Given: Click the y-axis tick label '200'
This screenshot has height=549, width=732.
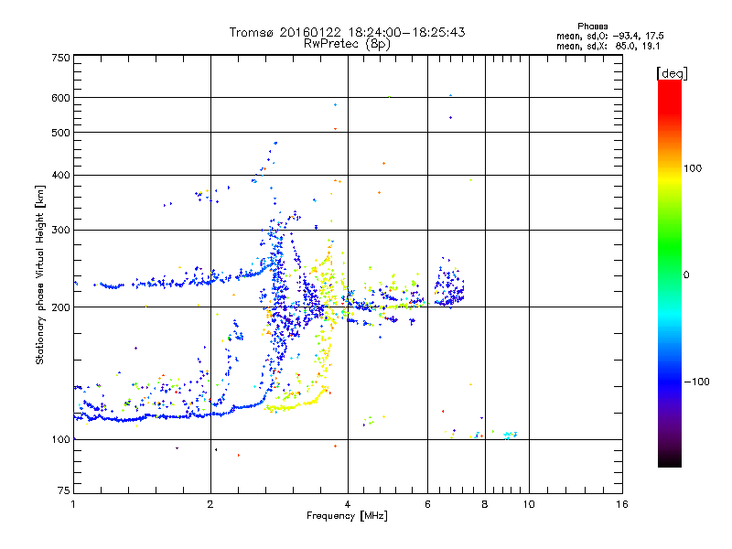Looking at the screenshot, I should 60,307.
